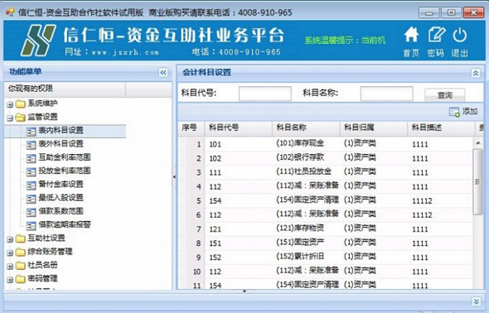Select row (111)社员投放金
This screenshot has height=313, width=489.
click(x=325, y=172)
